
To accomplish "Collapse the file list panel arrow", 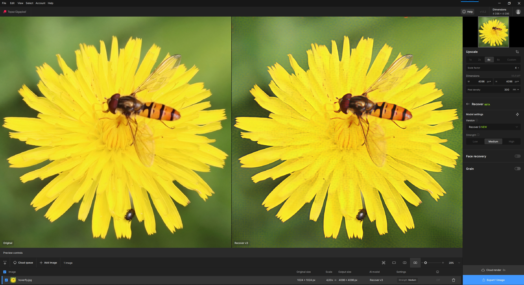I will 5,263.
